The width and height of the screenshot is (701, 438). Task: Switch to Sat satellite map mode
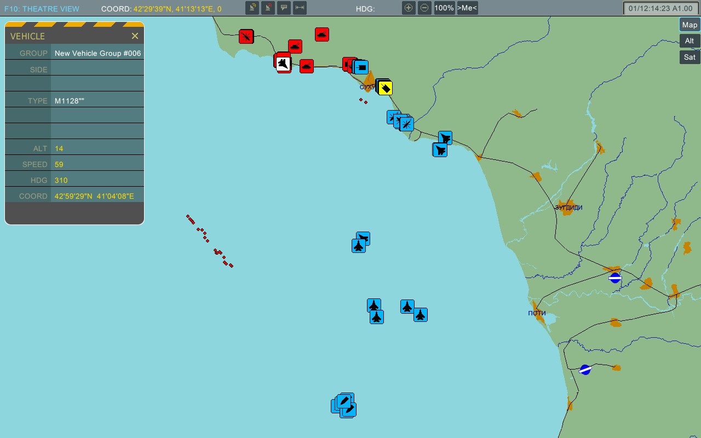tap(689, 57)
